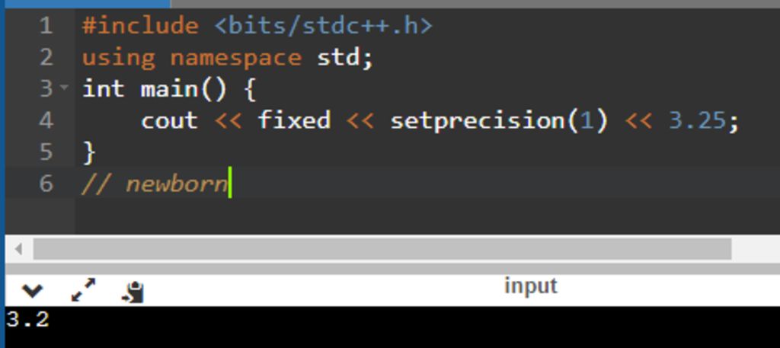
Task: Click the 3.2 output in the console
Action: coord(27,319)
